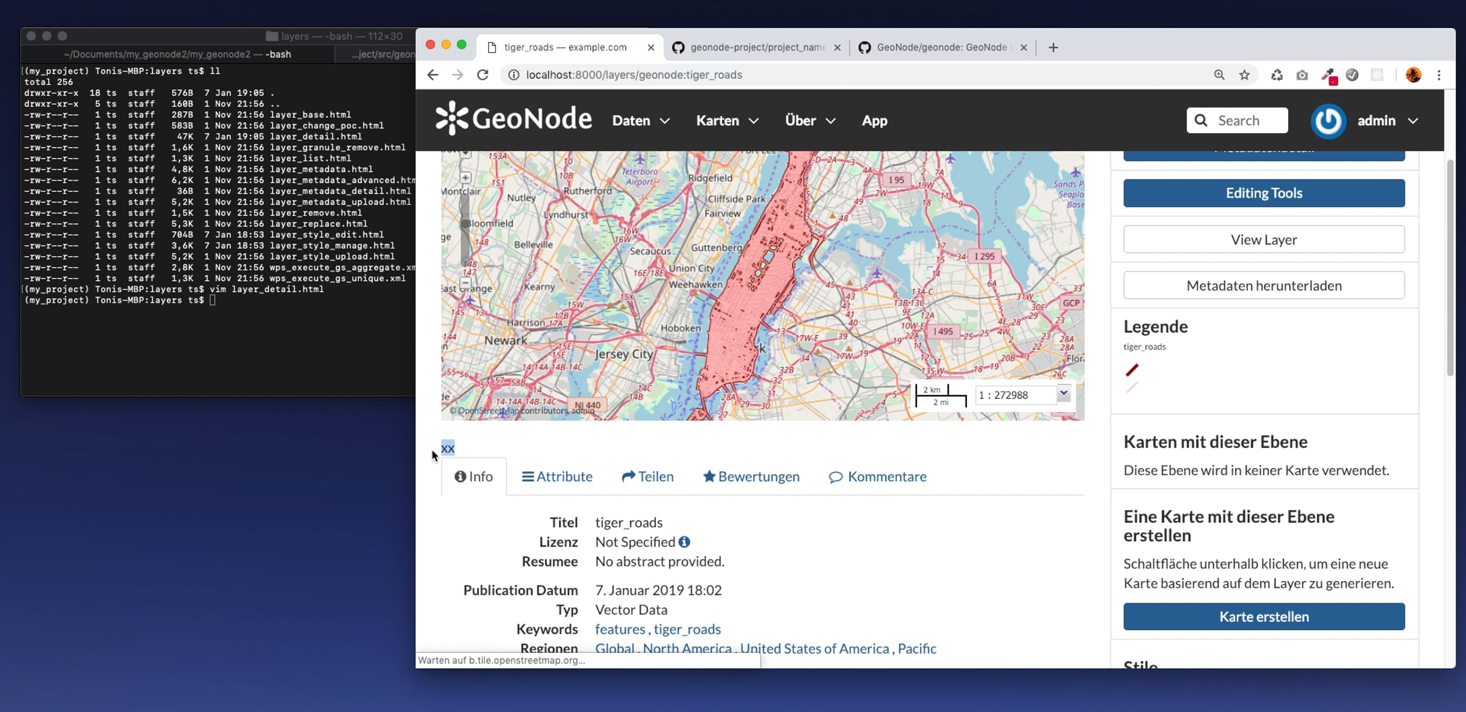Click the highlighted 'xx' text below map
Image resolution: width=1466 pixels, height=712 pixels.
(448, 448)
